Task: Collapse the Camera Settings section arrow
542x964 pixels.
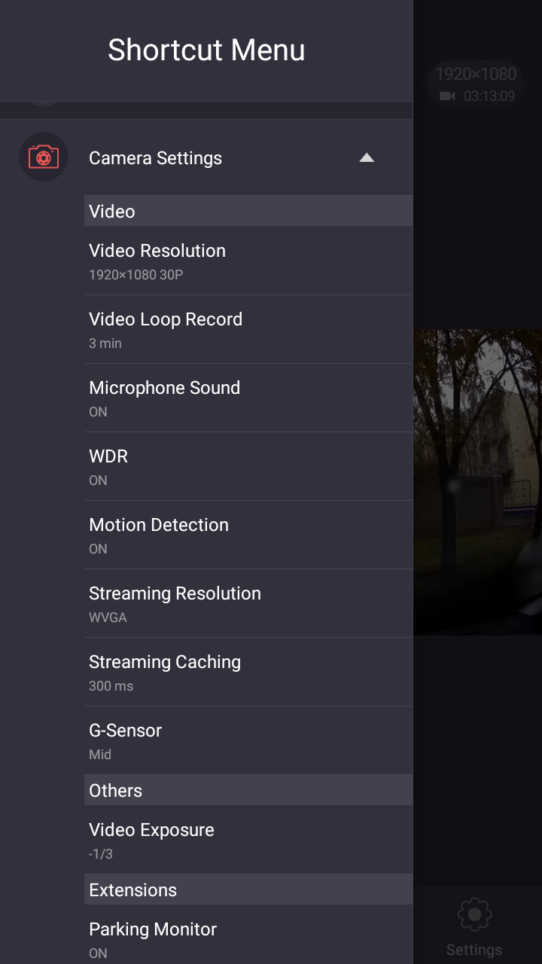Action: tap(367, 157)
